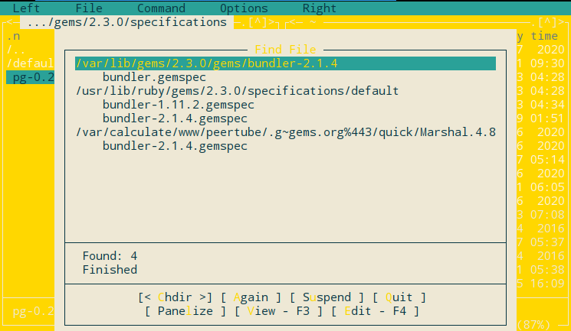This screenshot has width=571, height=331.
Task: Click the Panelize button
Action: click(185, 311)
